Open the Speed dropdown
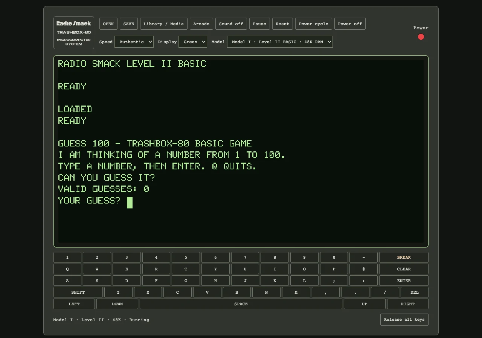 click(x=134, y=42)
